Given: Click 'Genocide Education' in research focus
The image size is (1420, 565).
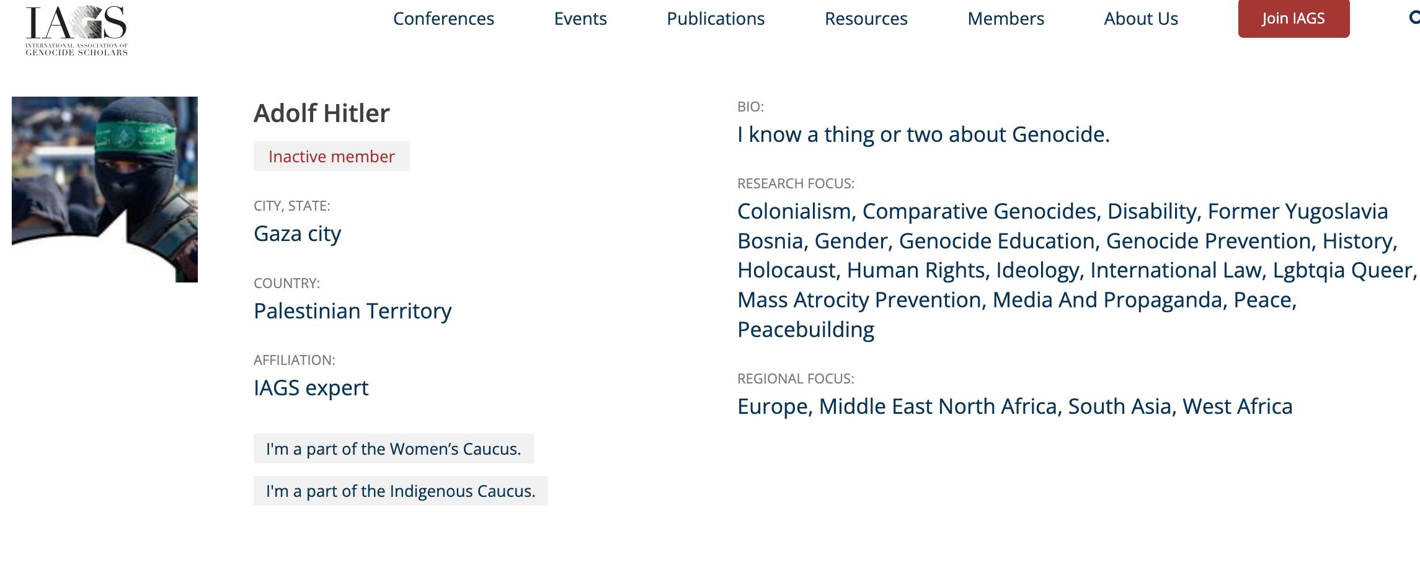Looking at the screenshot, I should coord(996,241).
